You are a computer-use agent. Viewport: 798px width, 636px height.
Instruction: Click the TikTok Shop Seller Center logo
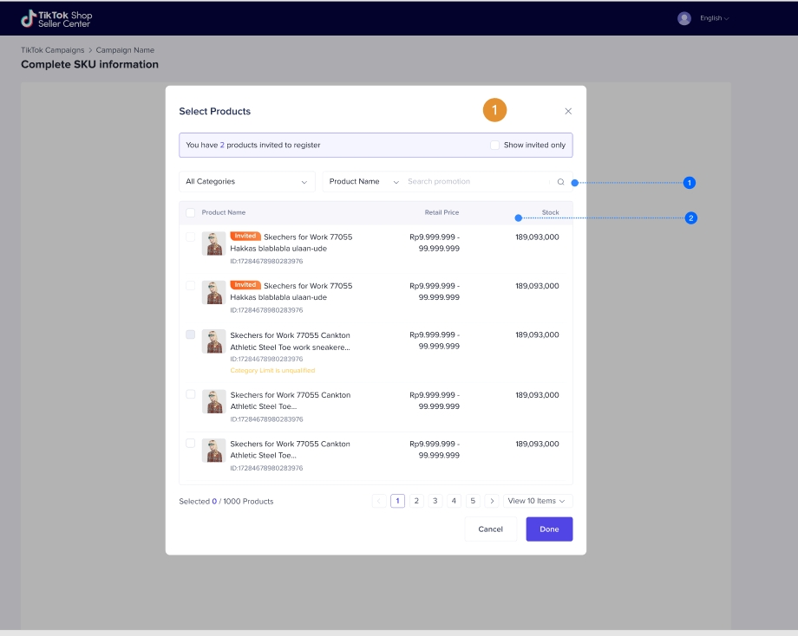[x=56, y=19]
